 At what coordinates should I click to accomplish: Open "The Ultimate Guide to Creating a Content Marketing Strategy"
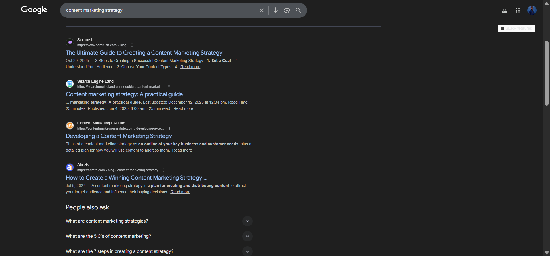(x=144, y=53)
